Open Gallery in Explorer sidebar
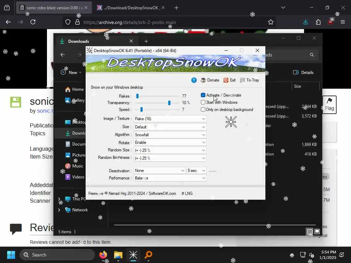 (75, 100)
